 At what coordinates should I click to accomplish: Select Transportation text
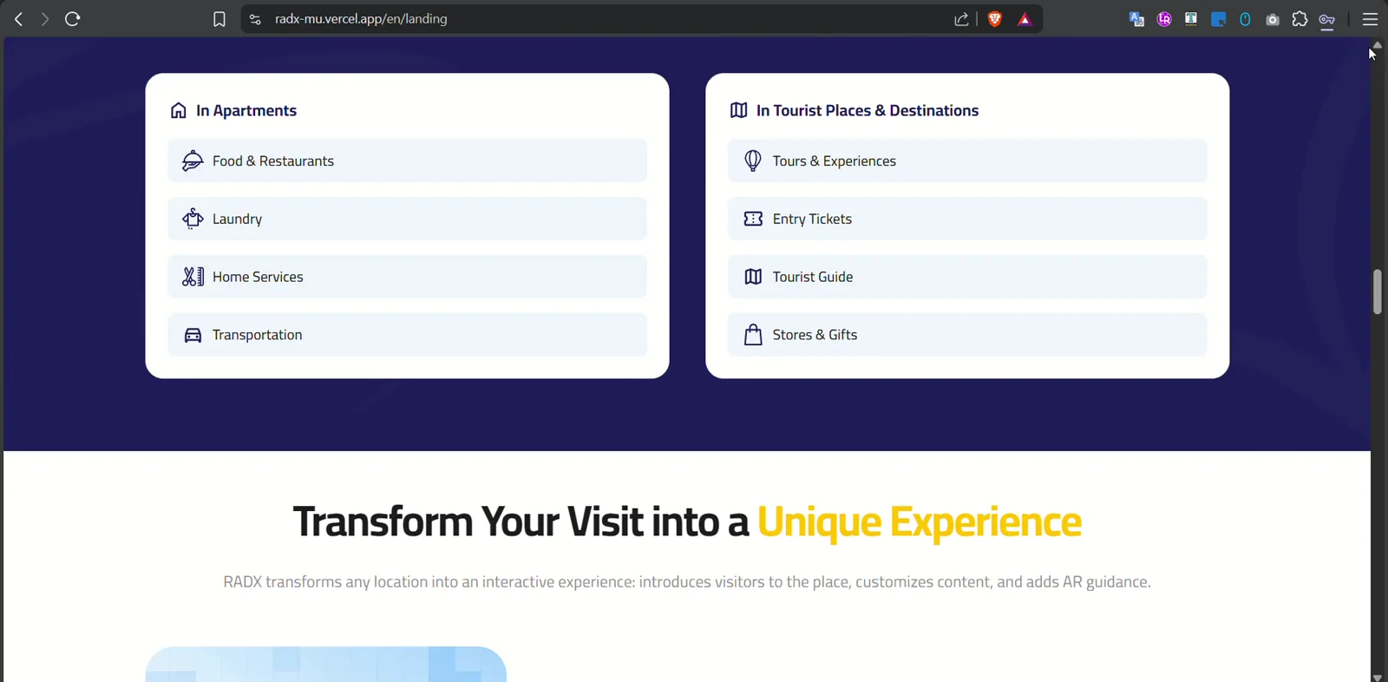[x=257, y=335]
